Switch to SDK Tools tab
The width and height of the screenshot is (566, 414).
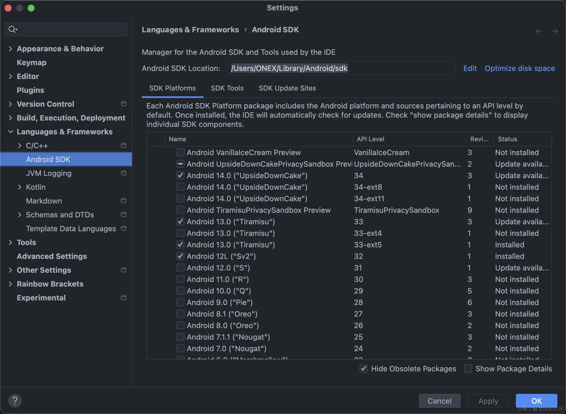pyautogui.click(x=227, y=88)
